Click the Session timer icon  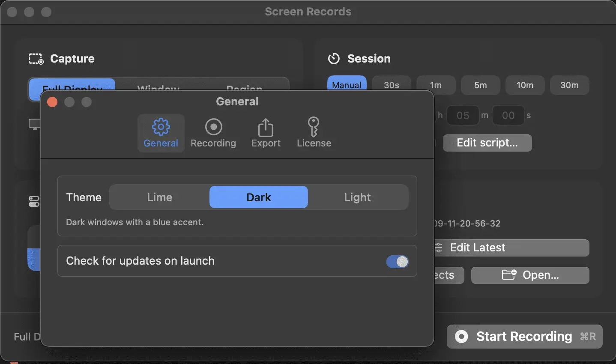[334, 59]
